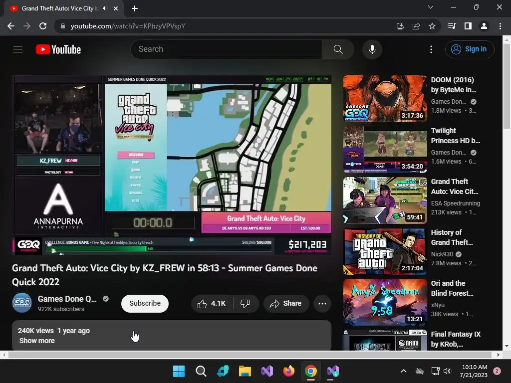Open Chrome profile menu
511x383 pixels.
[484, 26]
